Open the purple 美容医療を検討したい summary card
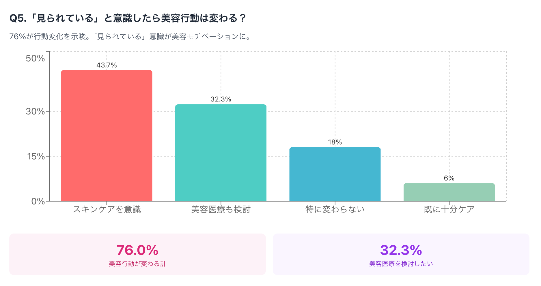Screen dimensions: 541x286 (401, 254)
